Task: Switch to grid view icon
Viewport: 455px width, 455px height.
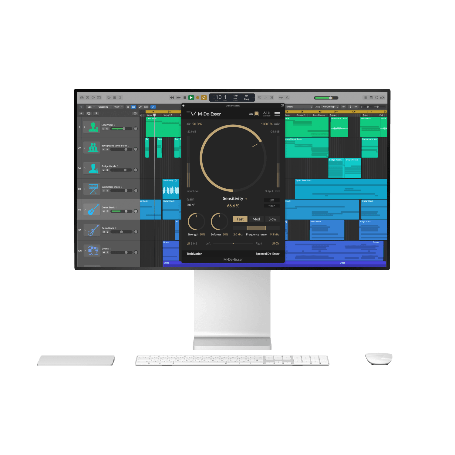Action: click(128, 107)
